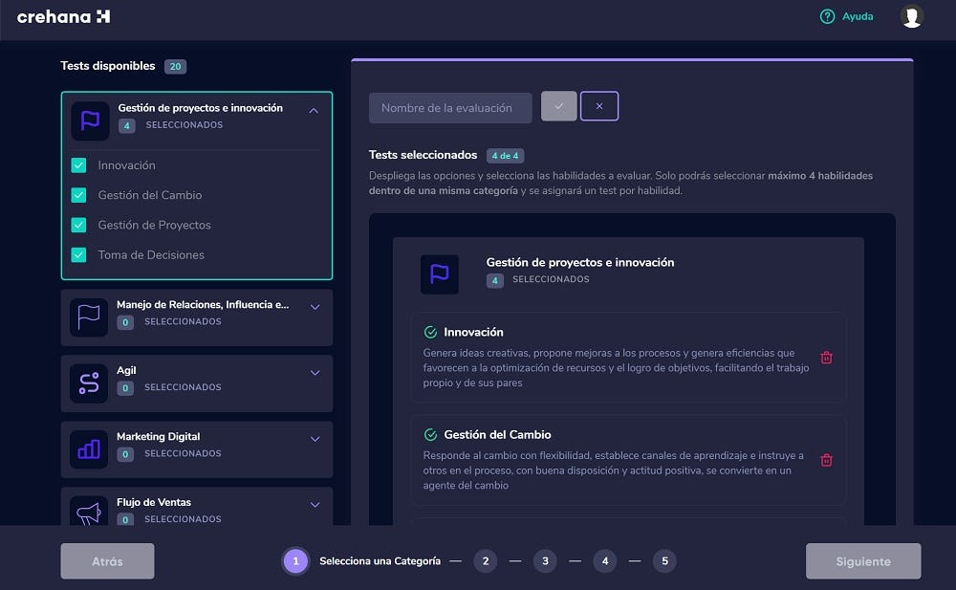
Task: Confirm evaluation name with checkmark button
Action: [559, 106]
